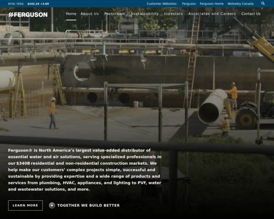This screenshot has width=274, height=219.
Task: Click the Customer Websites: label
Action: [162, 4]
